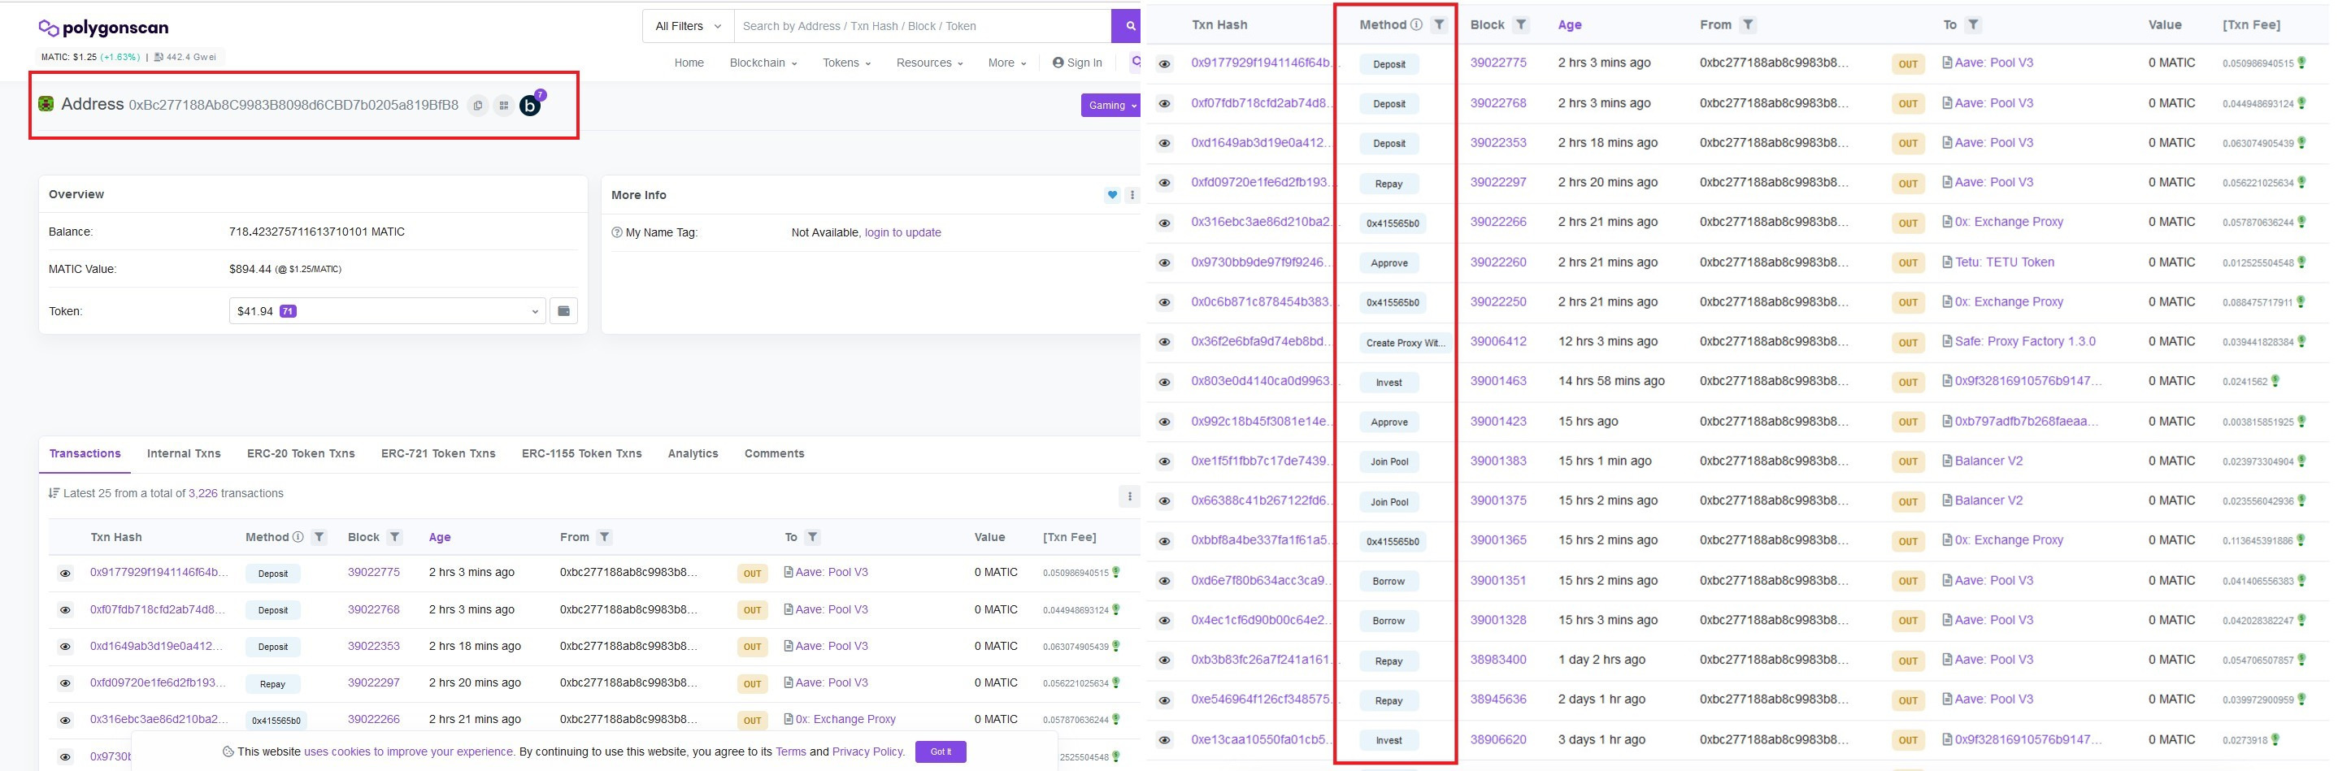This screenshot has width=2338, height=771.
Task: Open the Blockscan chat "b" icon
Action: pos(530,106)
